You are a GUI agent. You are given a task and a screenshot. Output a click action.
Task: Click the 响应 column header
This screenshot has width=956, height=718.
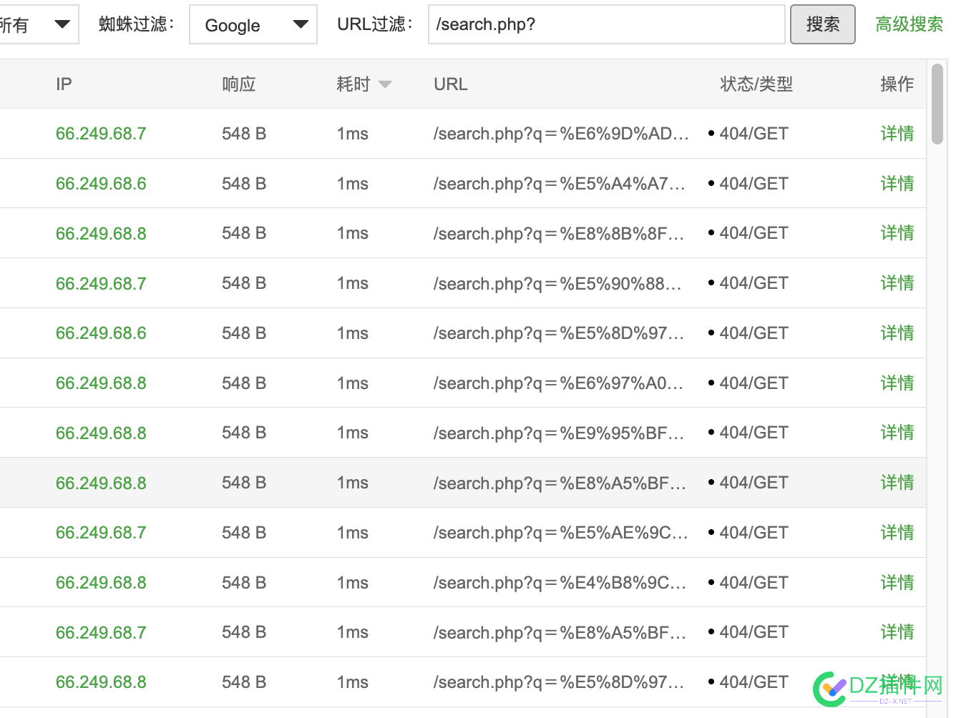(238, 84)
